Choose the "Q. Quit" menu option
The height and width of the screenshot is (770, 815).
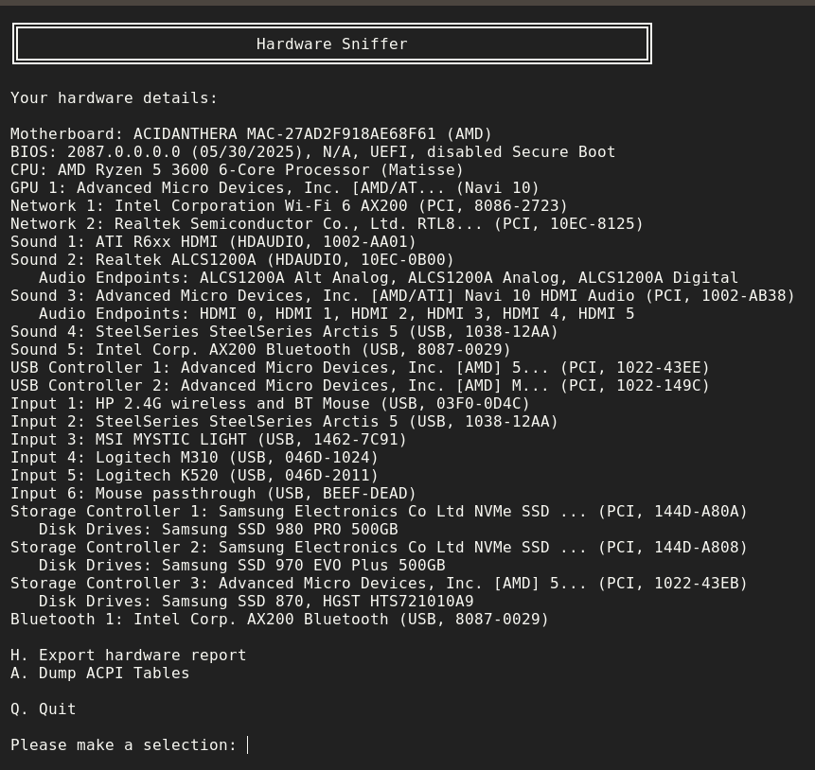[x=43, y=709]
